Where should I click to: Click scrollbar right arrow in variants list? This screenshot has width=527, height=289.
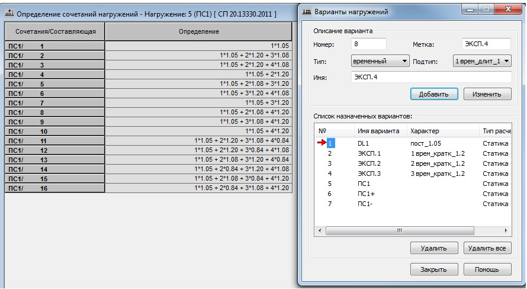click(506, 230)
